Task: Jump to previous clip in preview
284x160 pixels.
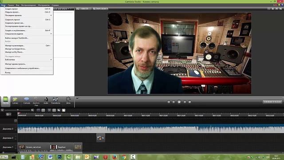Action: tap(169, 102)
